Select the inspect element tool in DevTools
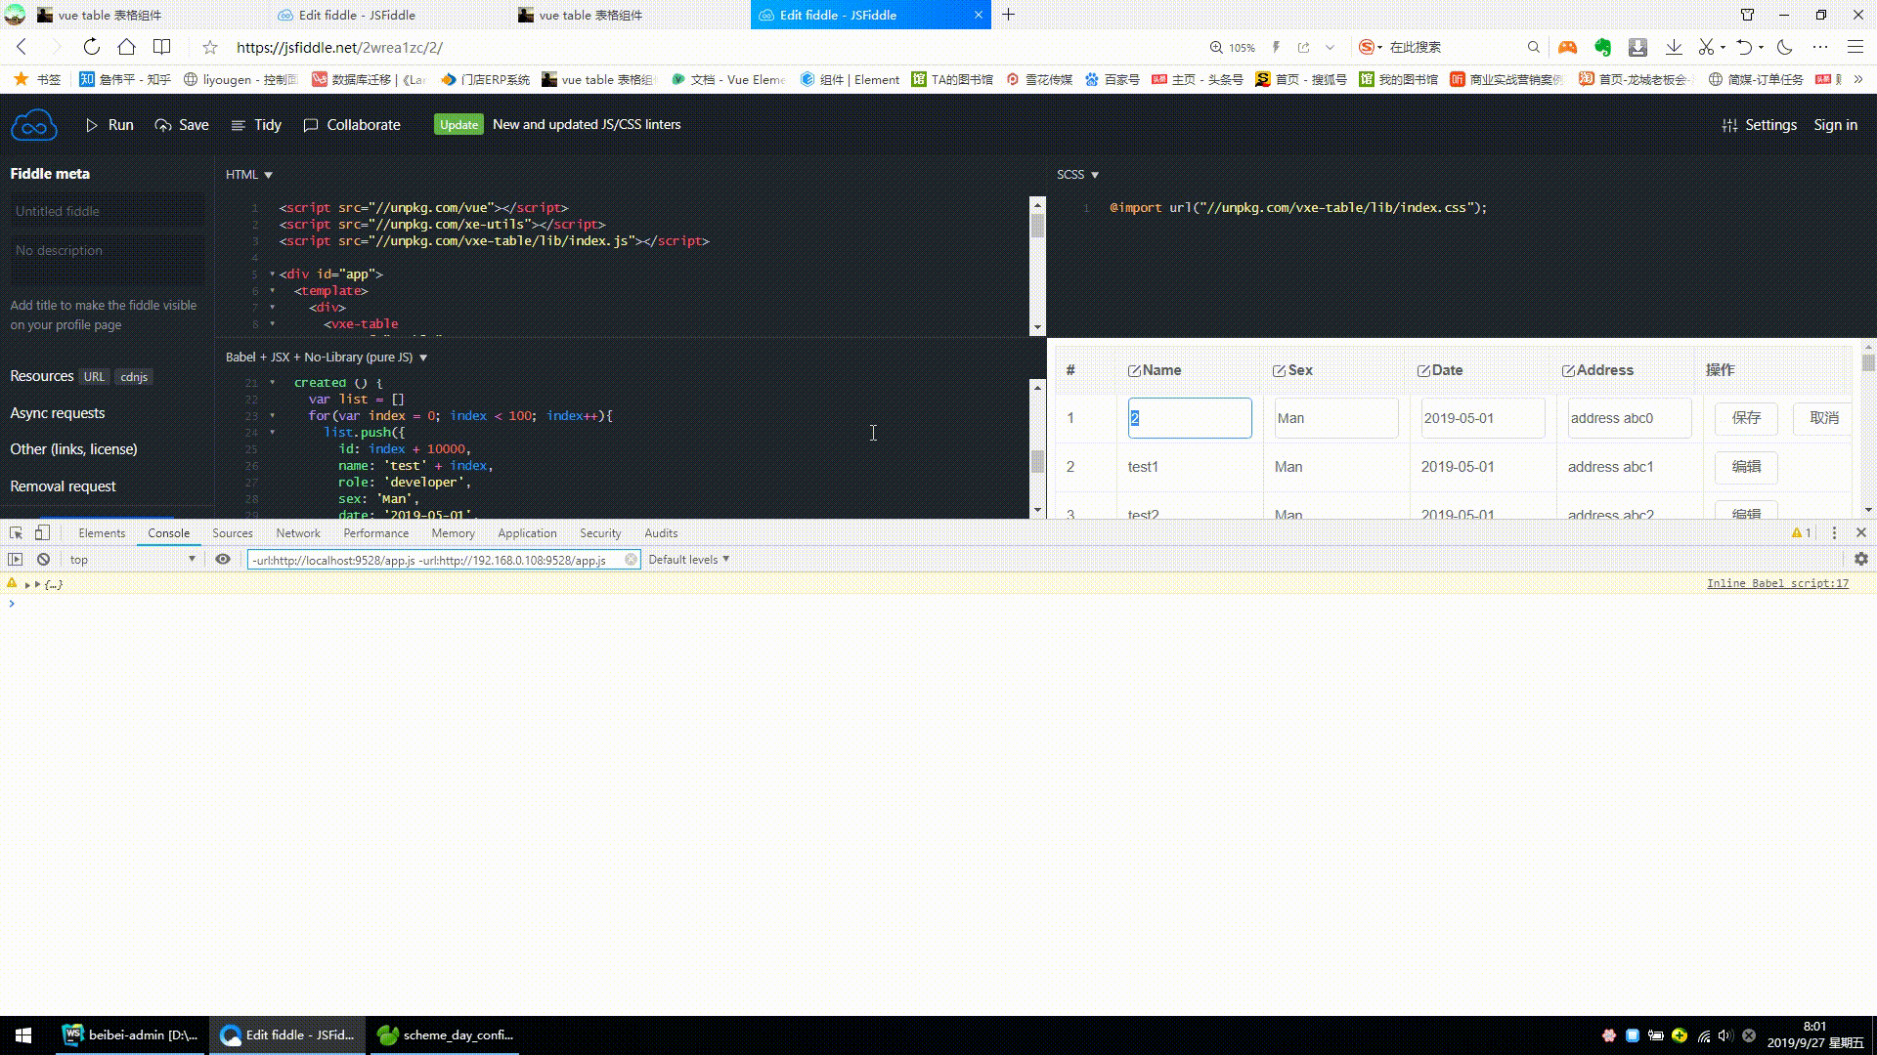This screenshot has width=1877, height=1055. [15, 532]
